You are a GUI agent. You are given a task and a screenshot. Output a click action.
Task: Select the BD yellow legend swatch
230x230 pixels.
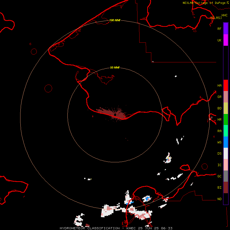[226, 108]
